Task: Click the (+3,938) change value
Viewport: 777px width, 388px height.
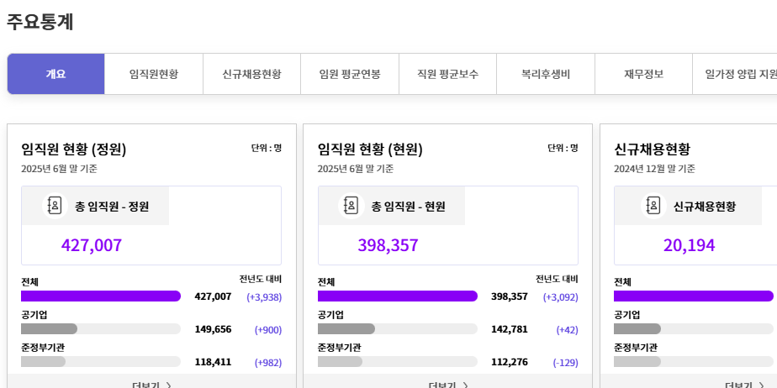Action: (x=264, y=297)
